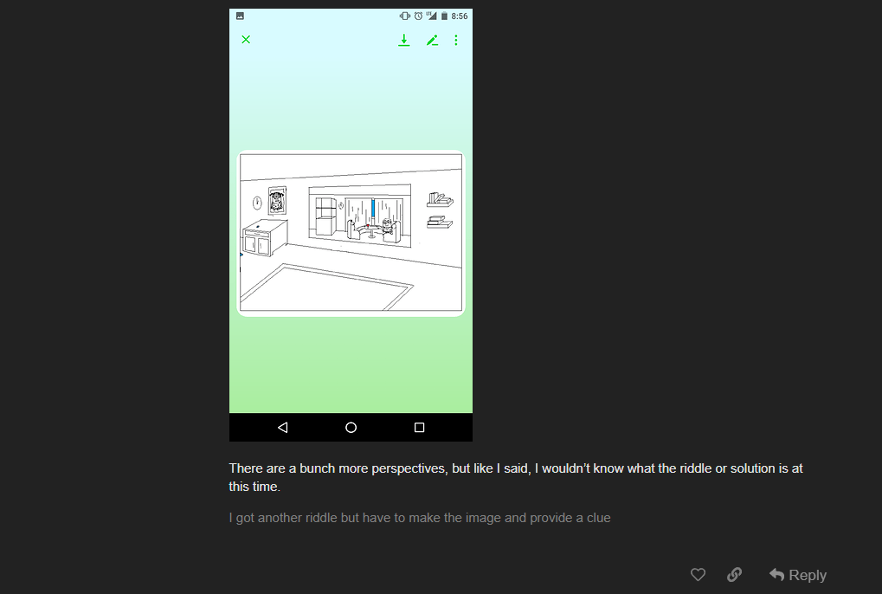Viewport: 882px width, 594px height.
Task: Tap the green X close icon in screenshot
Action: pyautogui.click(x=246, y=39)
